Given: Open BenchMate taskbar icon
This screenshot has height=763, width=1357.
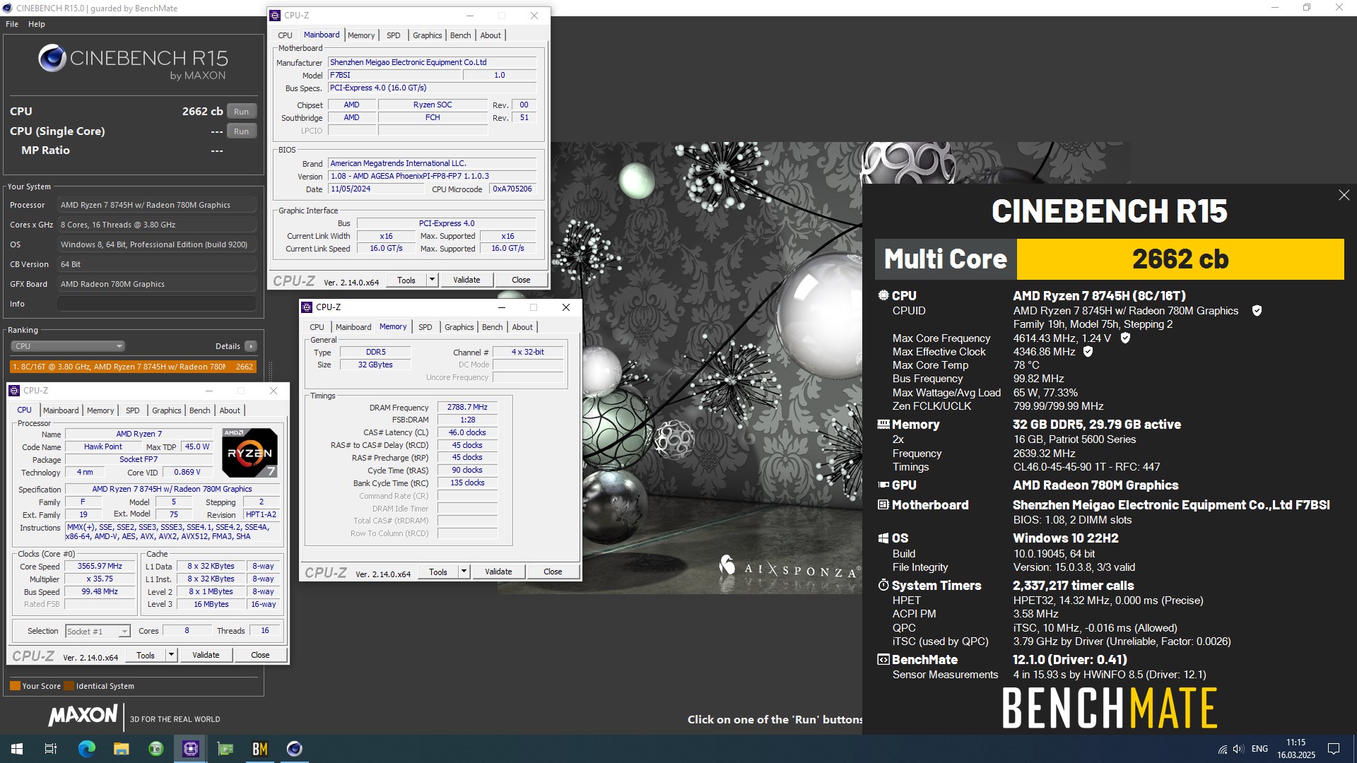Looking at the screenshot, I should (259, 749).
